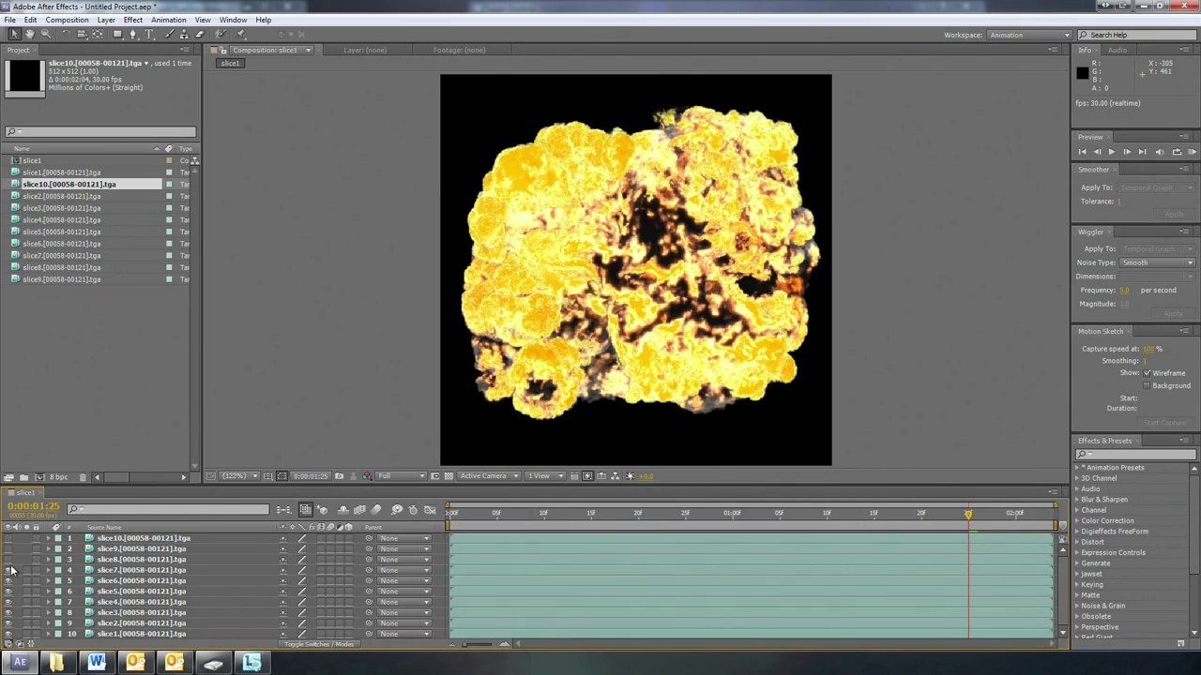The image size is (1201, 675).
Task: Open the Animation menu
Action: pos(168,20)
